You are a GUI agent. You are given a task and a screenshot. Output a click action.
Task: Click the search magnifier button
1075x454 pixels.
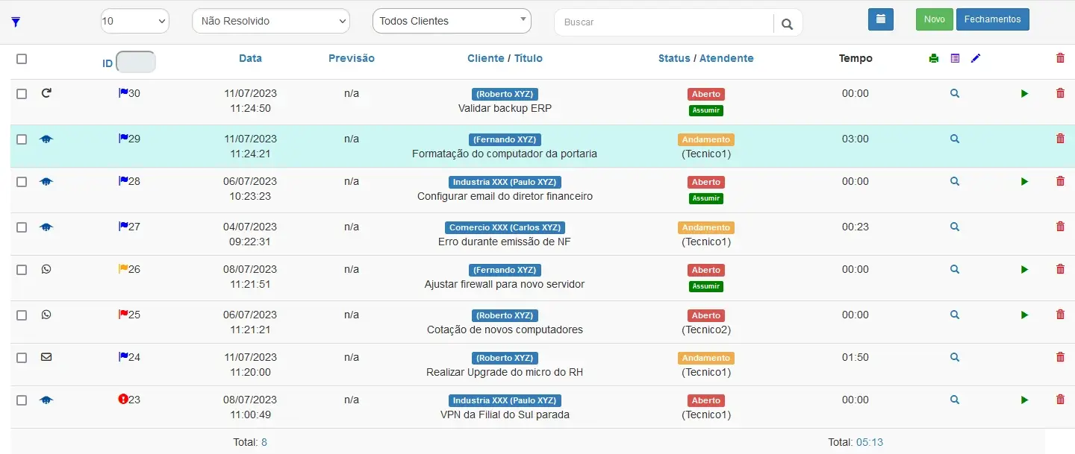coord(787,24)
